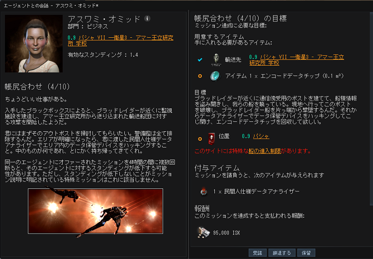The height and width of the screenshot is (259, 373).
Task: Accept the mission with the 受諾 button
Action: pos(258,253)
